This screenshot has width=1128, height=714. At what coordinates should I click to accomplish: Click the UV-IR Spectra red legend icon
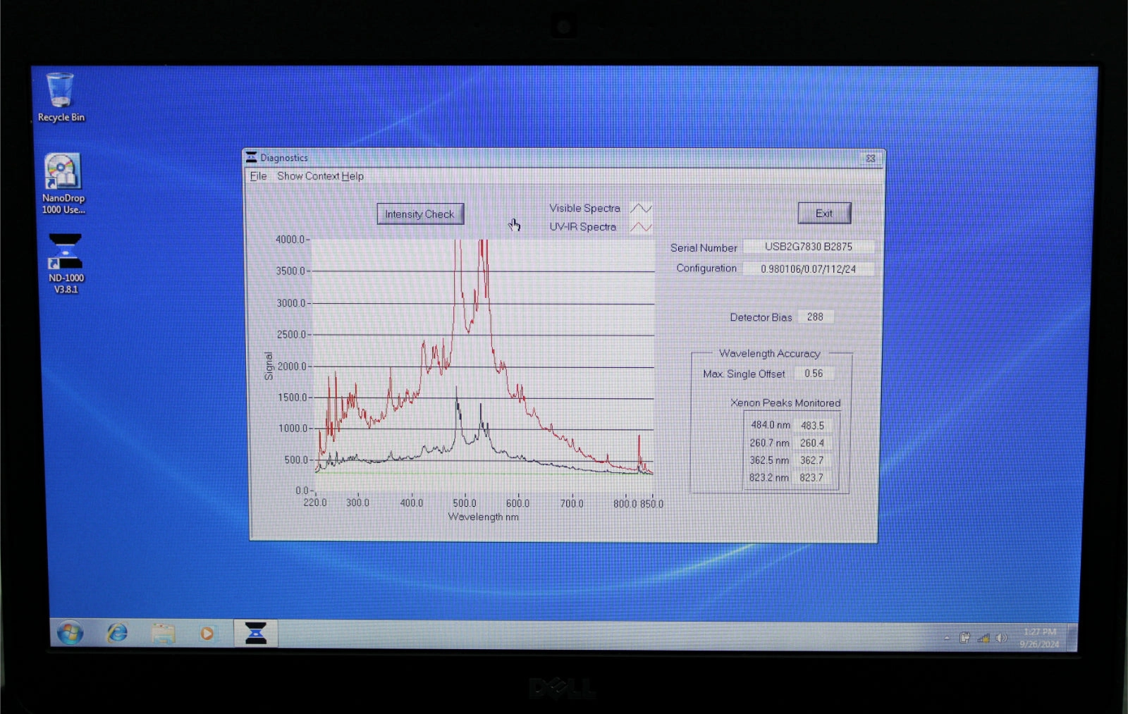click(x=641, y=227)
